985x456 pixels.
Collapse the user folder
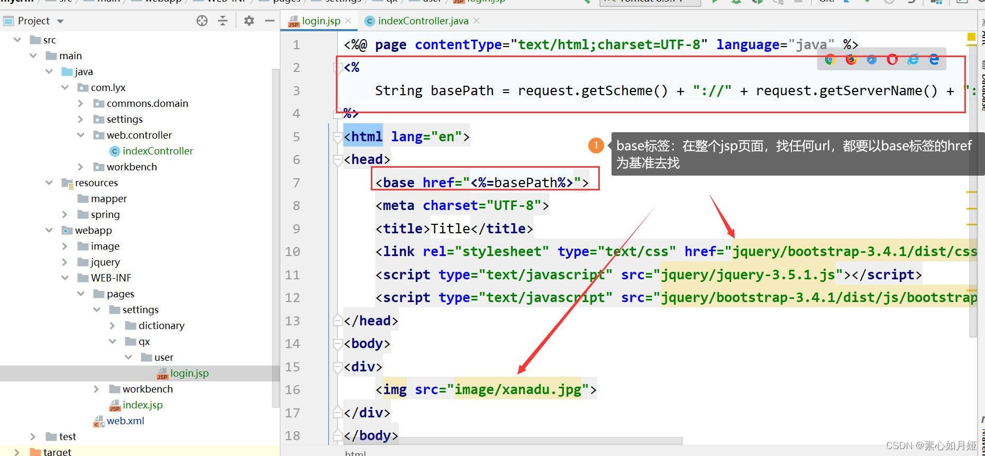click(129, 357)
